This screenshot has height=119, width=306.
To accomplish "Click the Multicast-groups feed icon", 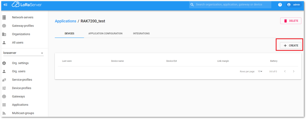I will point(4,113).
